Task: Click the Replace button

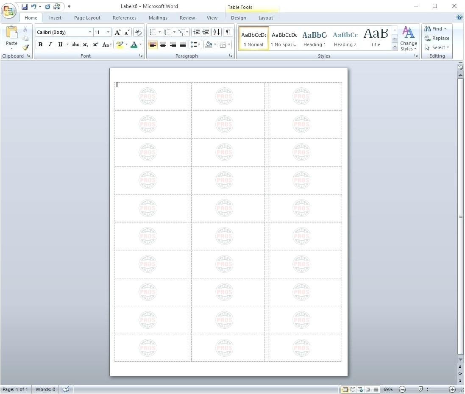Action: [x=437, y=38]
